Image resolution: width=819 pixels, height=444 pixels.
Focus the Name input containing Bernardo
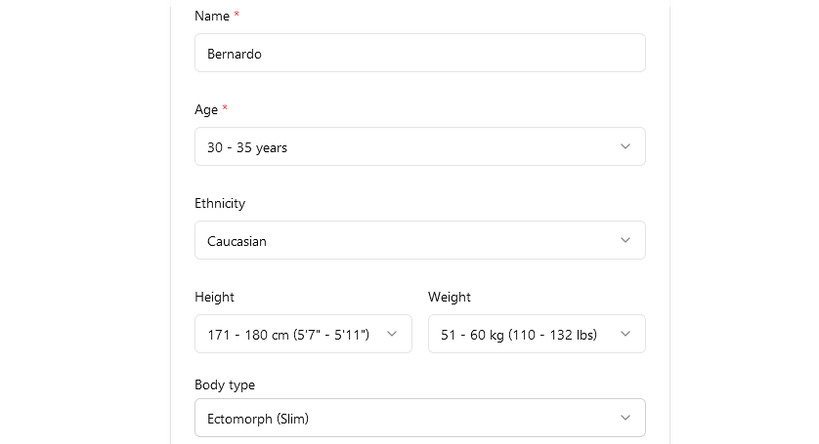point(391,54)
